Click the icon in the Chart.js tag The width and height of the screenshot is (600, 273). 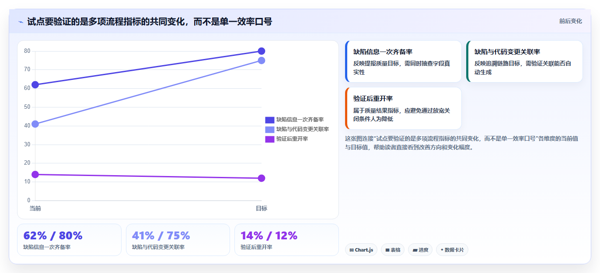[x=352, y=250]
